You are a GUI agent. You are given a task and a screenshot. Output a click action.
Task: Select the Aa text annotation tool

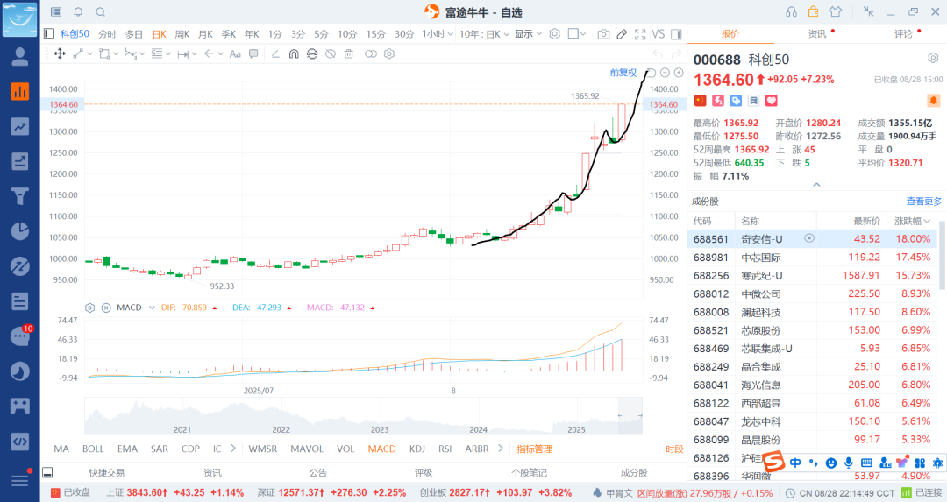coord(236,53)
